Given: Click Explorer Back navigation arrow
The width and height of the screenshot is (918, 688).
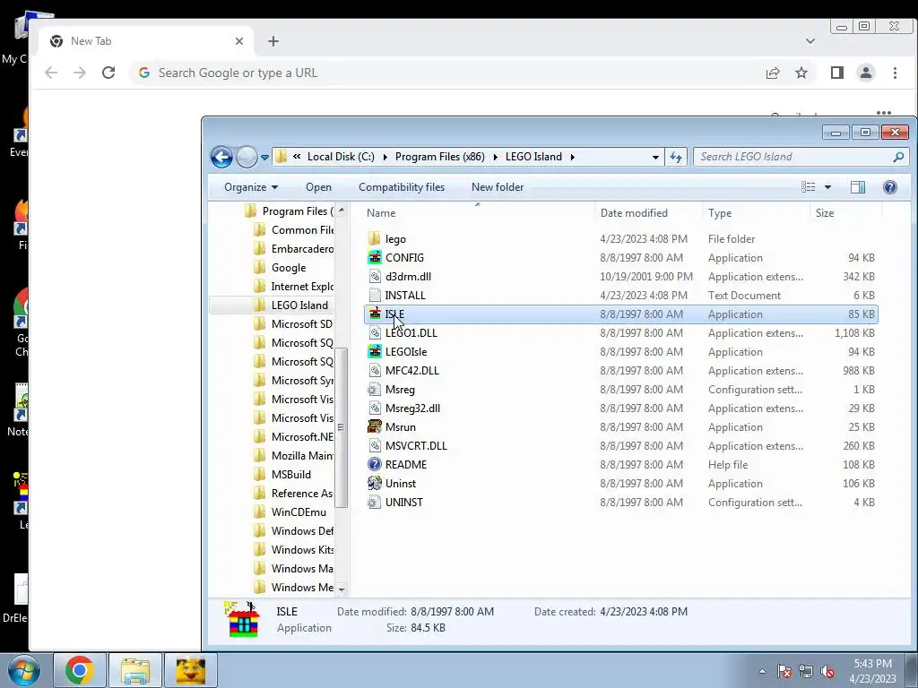Looking at the screenshot, I should coord(222,157).
